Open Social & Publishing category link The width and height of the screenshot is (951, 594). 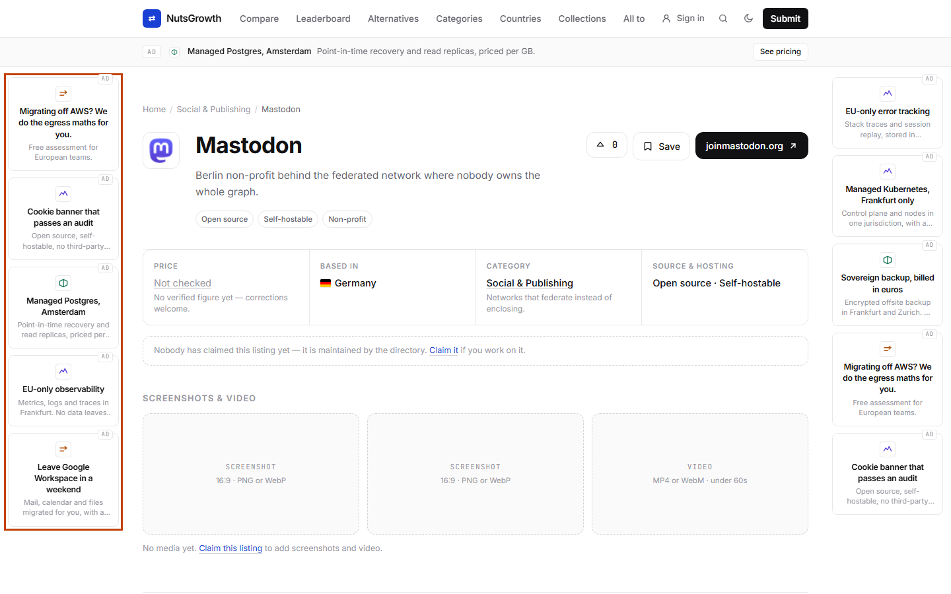point(530,283)
